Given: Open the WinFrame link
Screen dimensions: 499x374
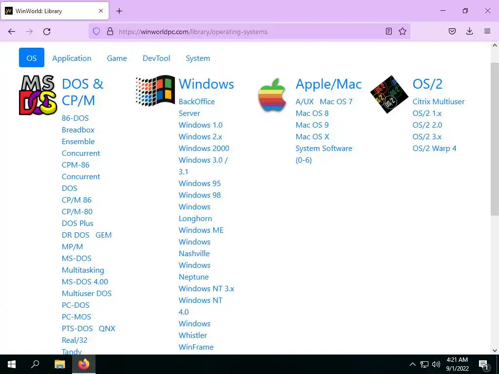Looking at the screenshot, I should point(196,347).
